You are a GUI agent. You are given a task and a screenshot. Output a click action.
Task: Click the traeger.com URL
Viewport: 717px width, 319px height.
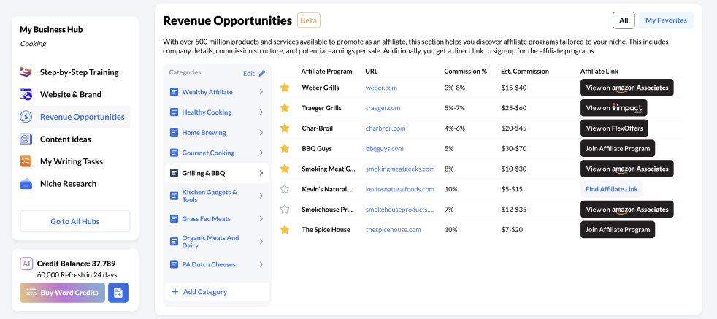click(x=383, y=108)
